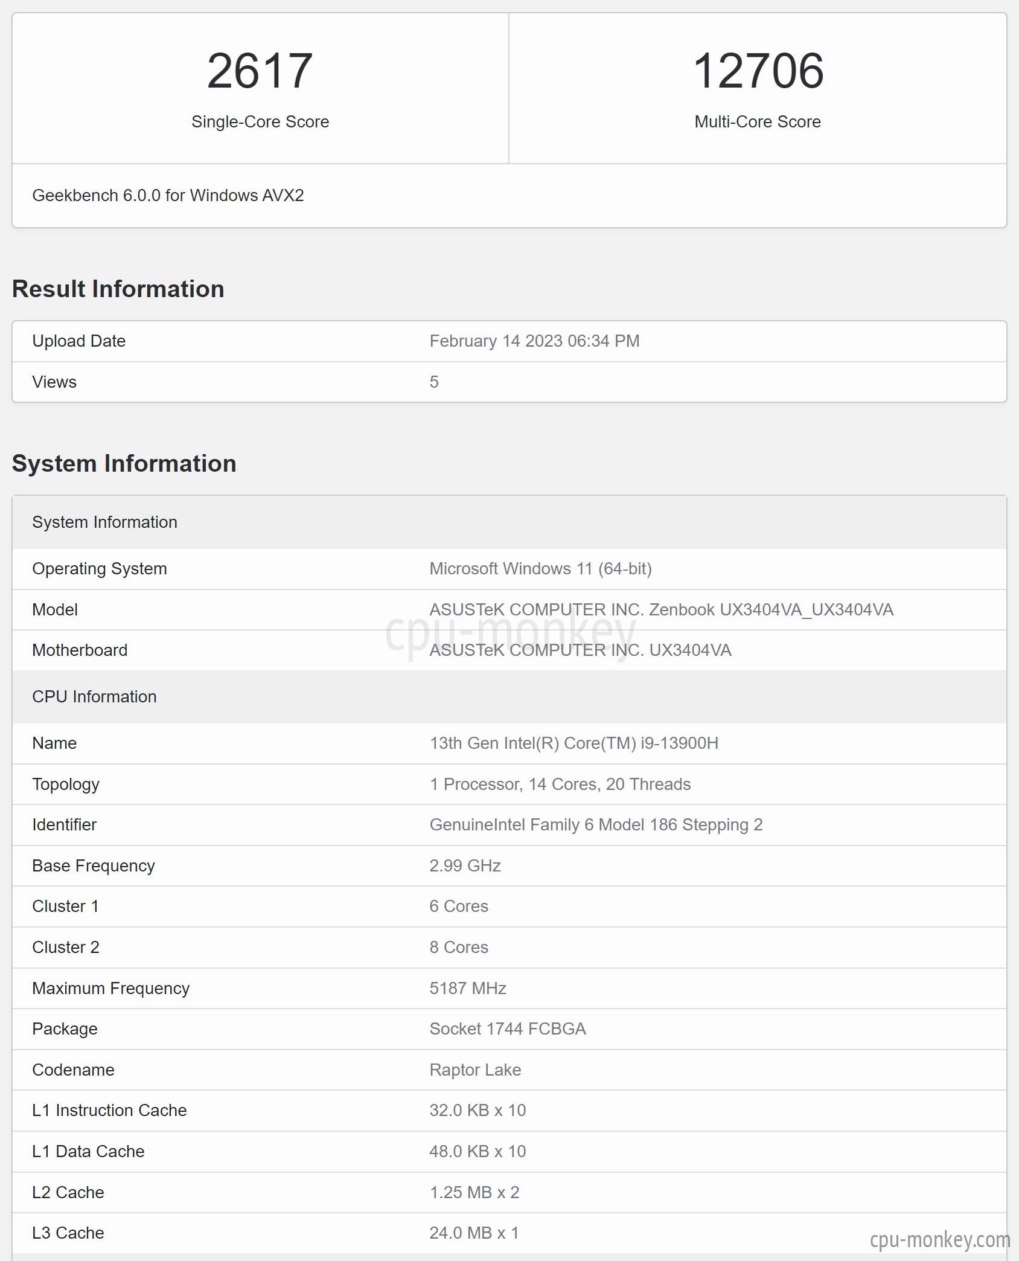Click the L2 Cache label
Image resolution: width=1019 pixels, height=1261 pixels.
(68, 1192)
